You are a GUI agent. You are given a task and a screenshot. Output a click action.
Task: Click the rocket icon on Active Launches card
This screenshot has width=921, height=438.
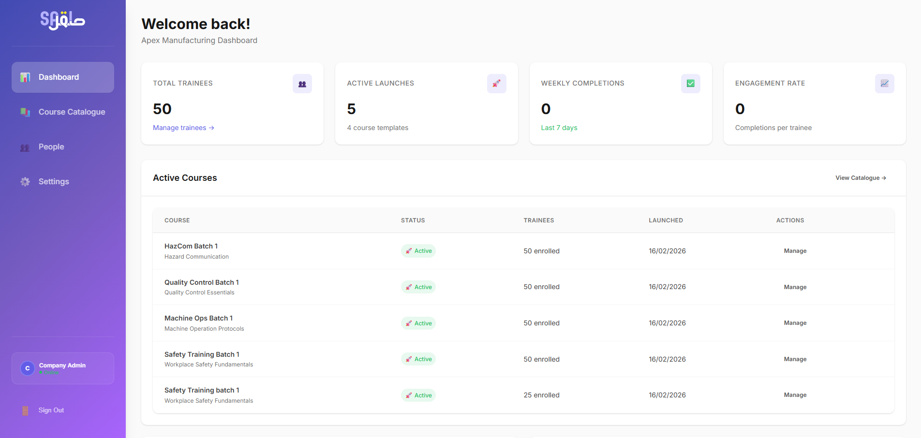tap(496, 83)
